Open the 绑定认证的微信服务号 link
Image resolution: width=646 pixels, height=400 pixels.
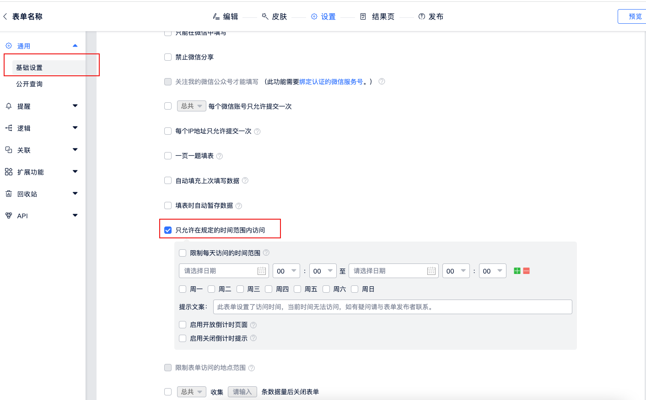point(331,82)
